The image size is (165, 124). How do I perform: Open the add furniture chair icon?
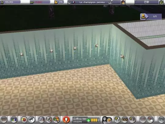click(117, 120)
